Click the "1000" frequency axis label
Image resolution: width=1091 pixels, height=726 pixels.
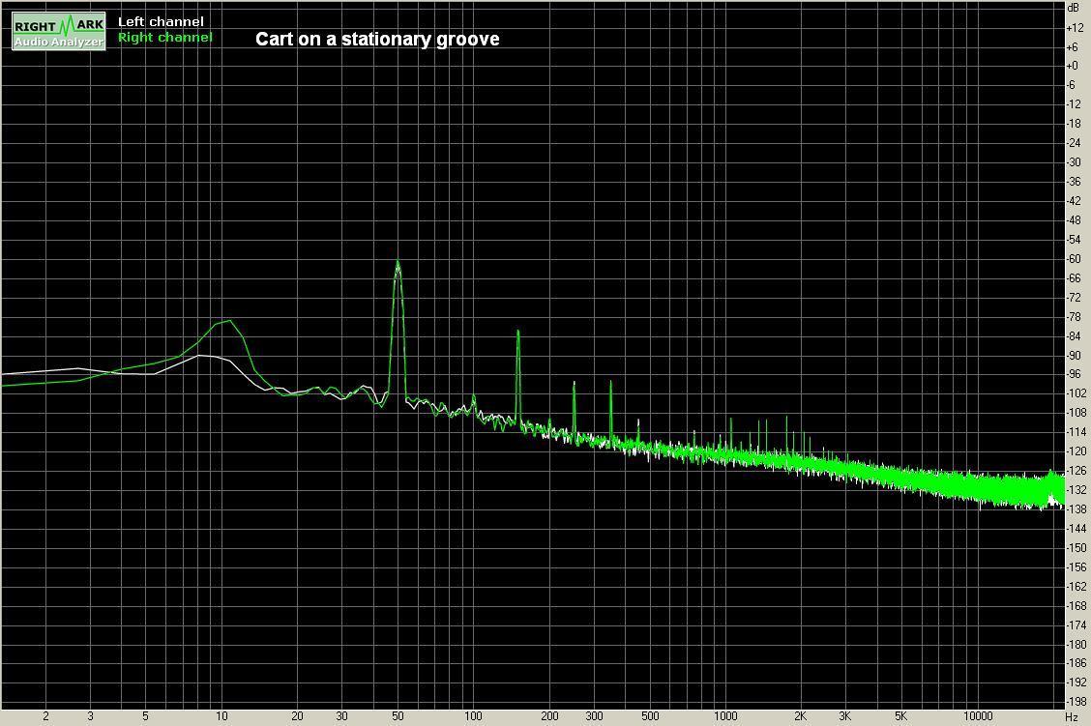(x=725, y=716)
